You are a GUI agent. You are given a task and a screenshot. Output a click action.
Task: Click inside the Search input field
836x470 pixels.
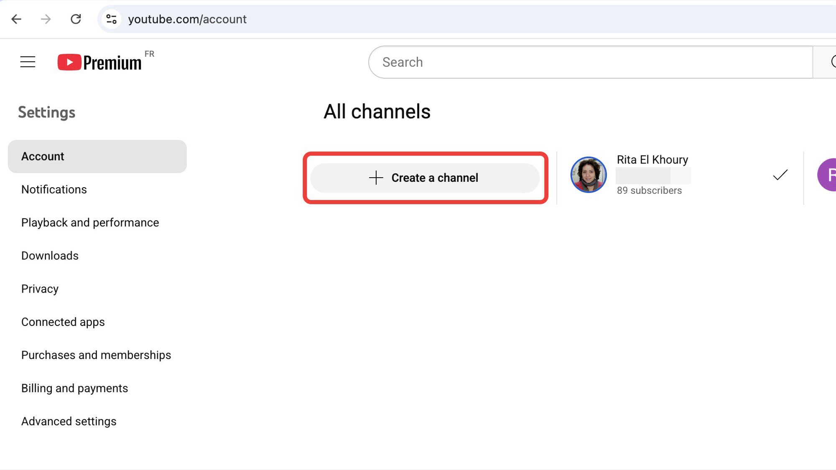pos(585,62)
